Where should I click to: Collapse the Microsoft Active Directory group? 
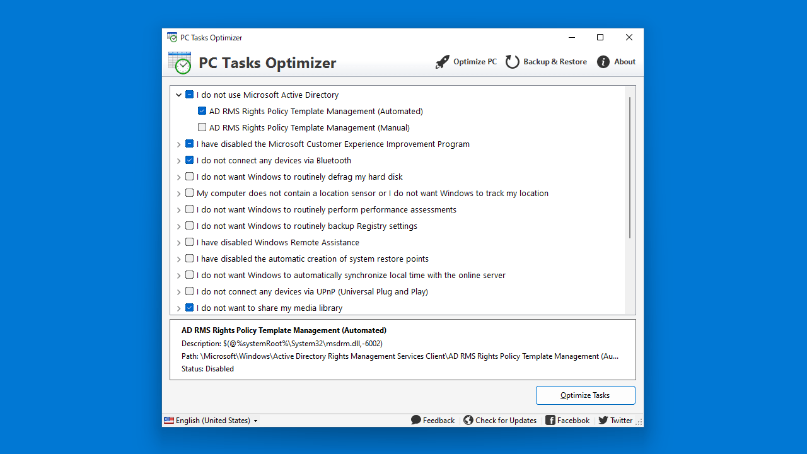178,95
